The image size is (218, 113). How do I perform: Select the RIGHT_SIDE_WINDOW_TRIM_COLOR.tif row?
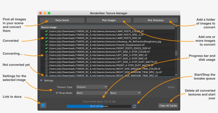pos(108,69)
